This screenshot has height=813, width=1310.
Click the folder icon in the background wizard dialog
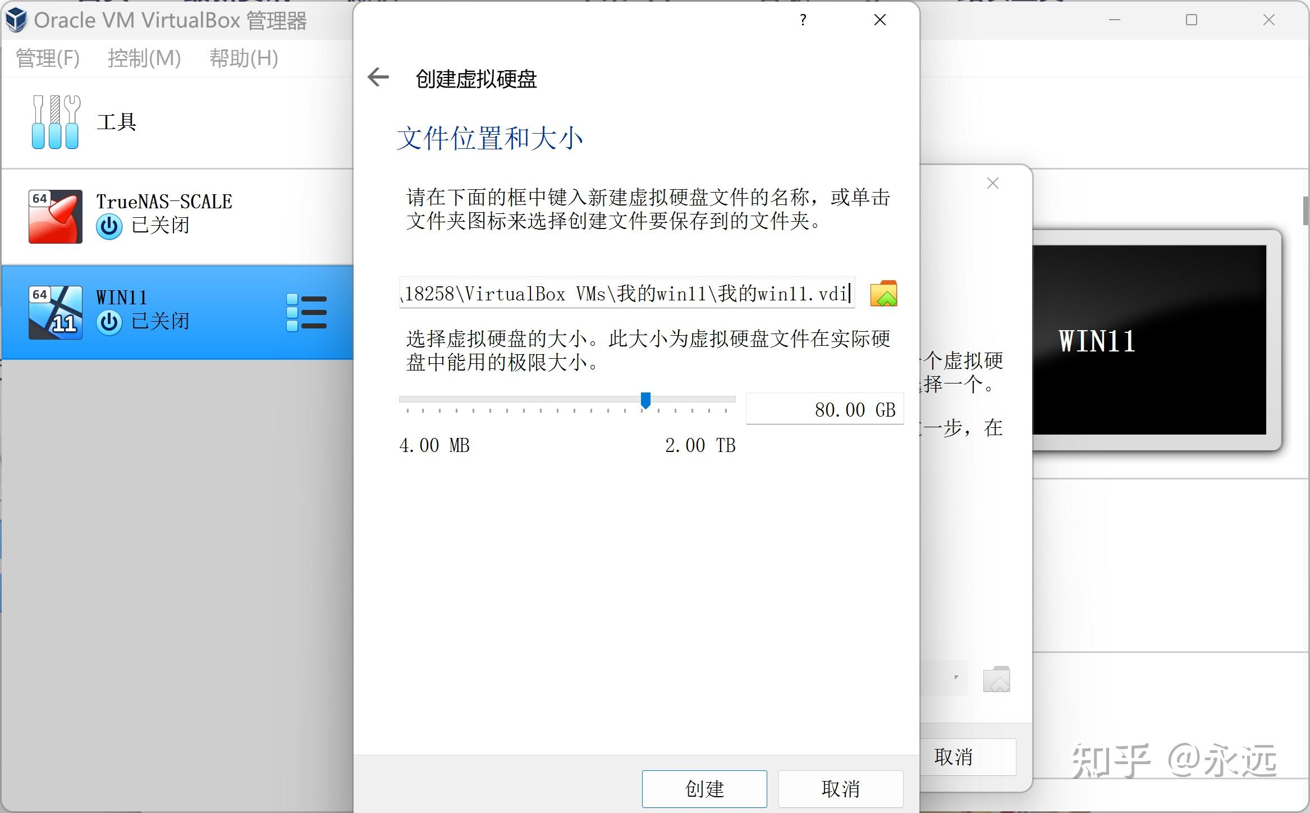tap(996, 679)
